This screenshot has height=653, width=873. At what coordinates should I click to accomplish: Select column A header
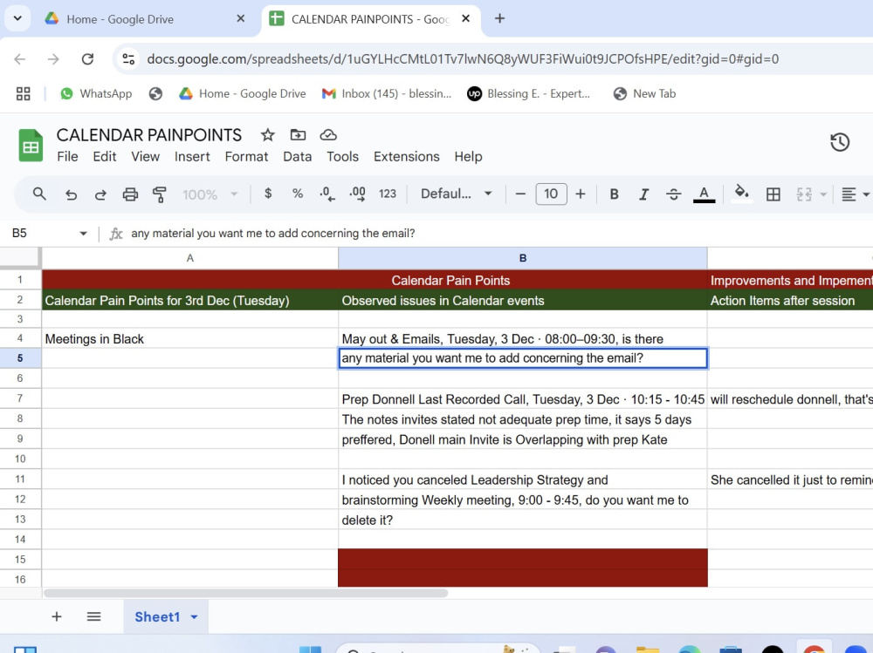pos(189,258)
